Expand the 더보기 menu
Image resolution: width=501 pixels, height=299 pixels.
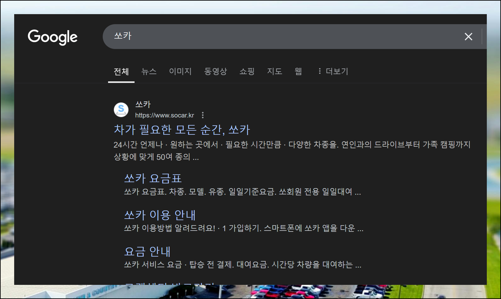pyautogui.click(x=333, y=72)
